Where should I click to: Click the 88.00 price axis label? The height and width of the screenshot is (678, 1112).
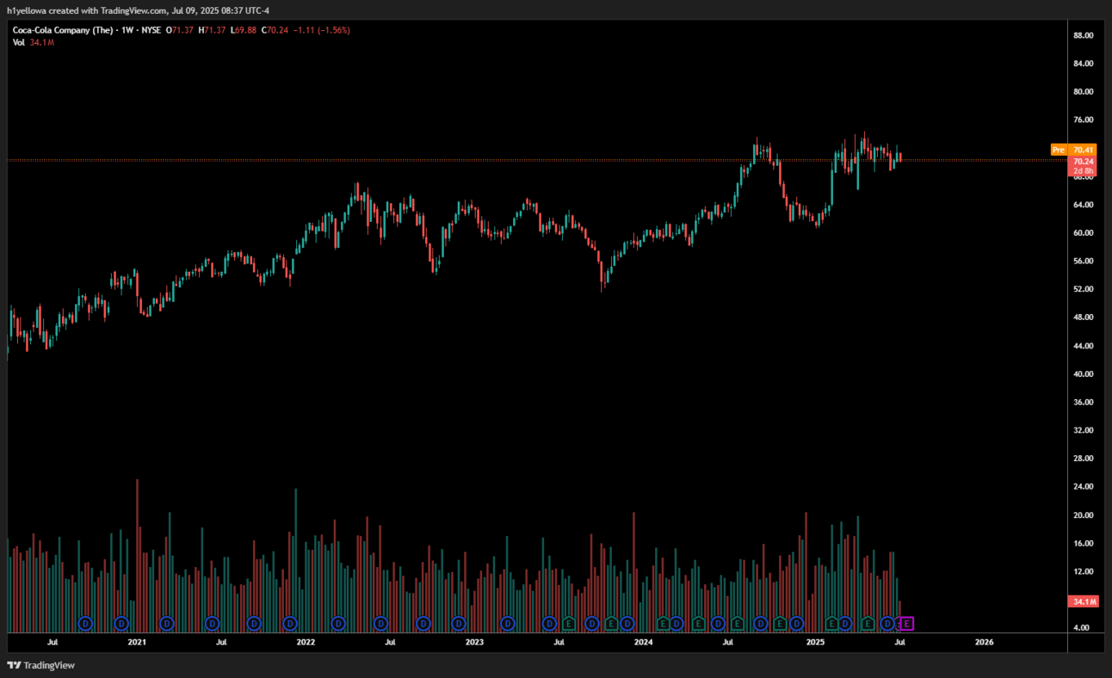1083,35
